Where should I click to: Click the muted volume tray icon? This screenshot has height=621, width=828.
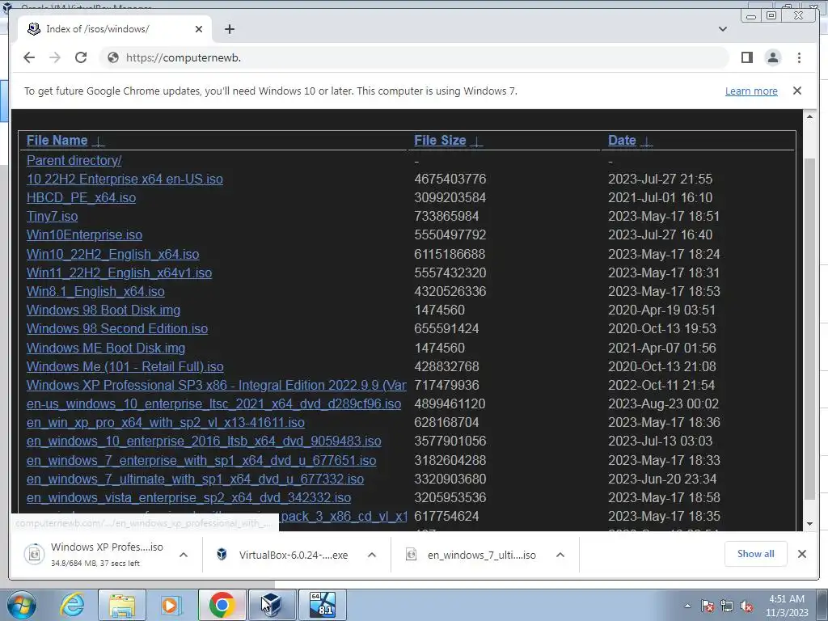746,606
